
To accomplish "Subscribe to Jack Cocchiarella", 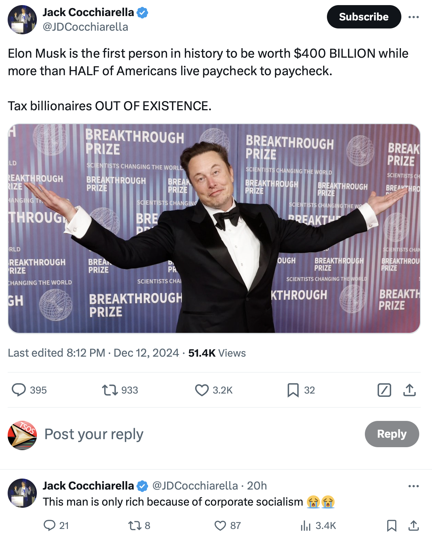I will point(363,17).
